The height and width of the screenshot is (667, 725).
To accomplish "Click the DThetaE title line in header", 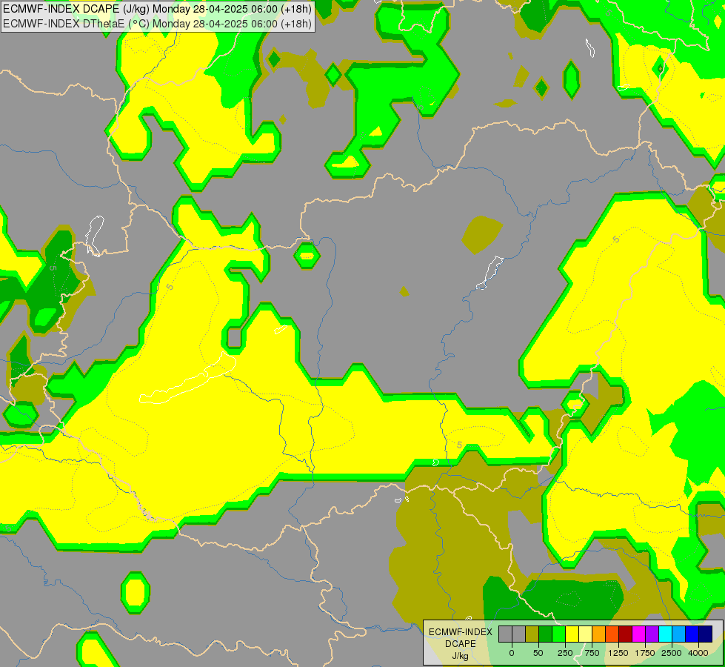I will pos(157,23).
